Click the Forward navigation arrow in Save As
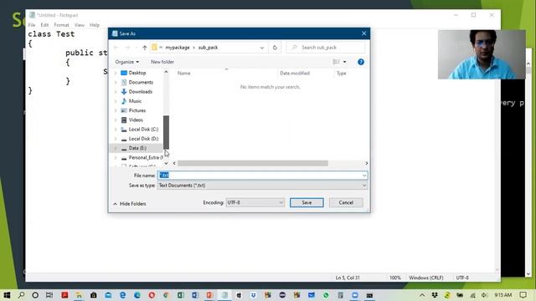 (x=127, y=48)
